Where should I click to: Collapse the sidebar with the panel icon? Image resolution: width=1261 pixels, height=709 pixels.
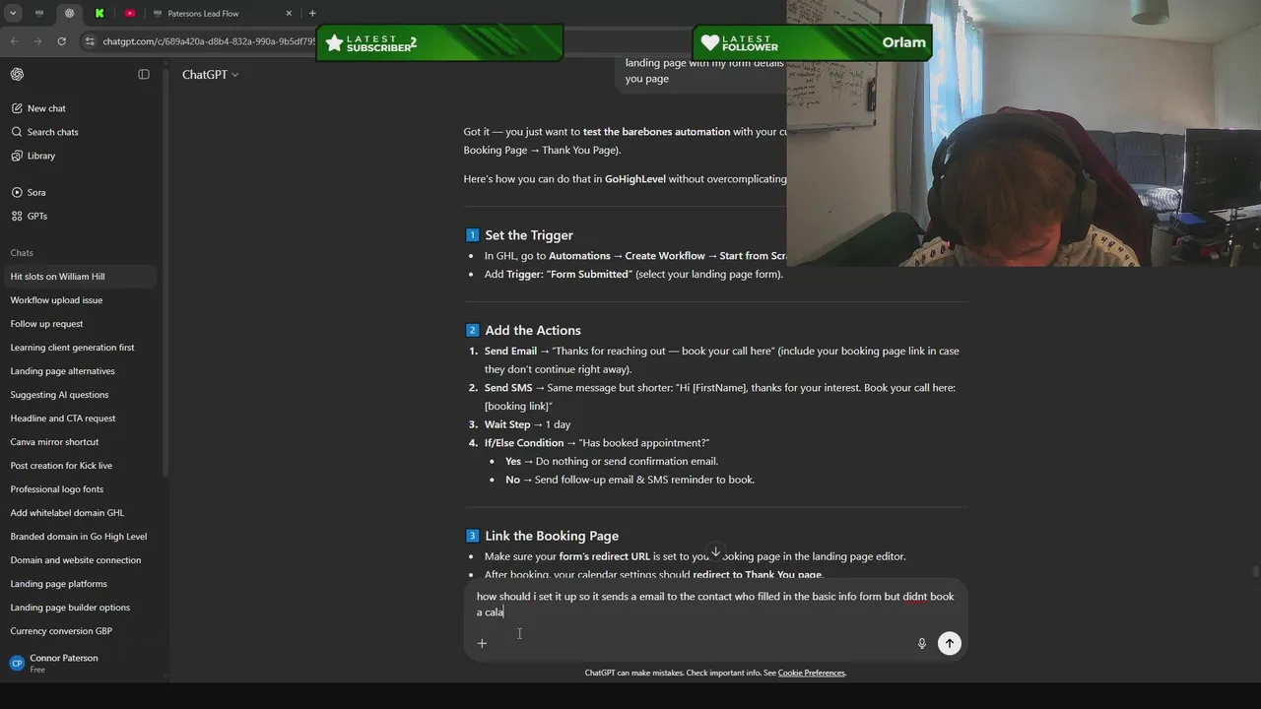[144, 75]
